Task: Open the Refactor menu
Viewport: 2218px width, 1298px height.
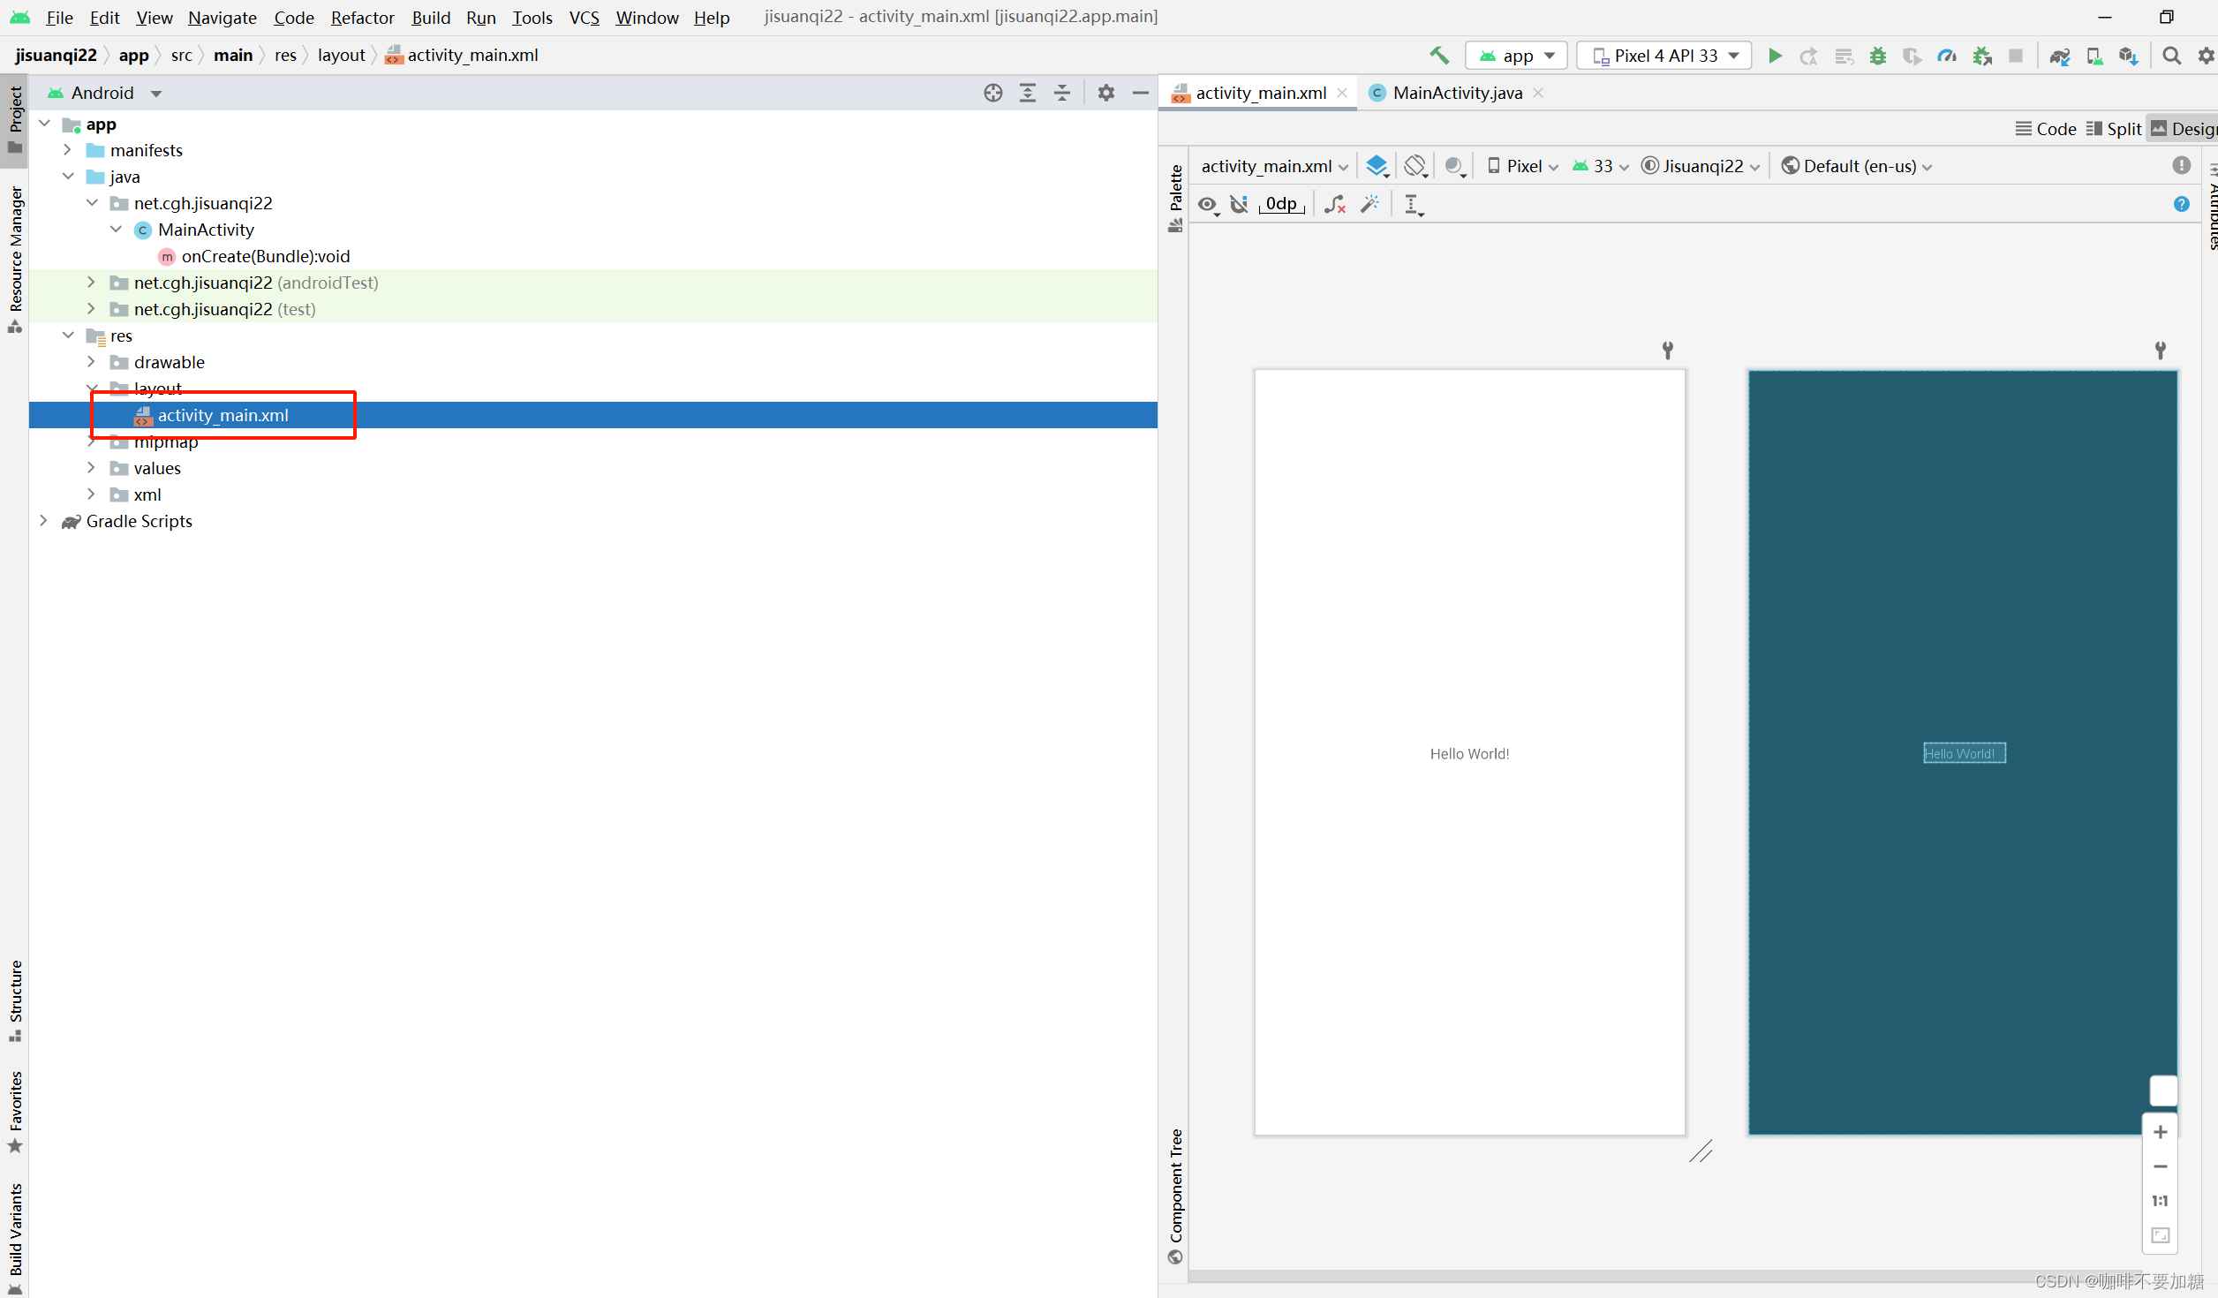Action: 362,18
